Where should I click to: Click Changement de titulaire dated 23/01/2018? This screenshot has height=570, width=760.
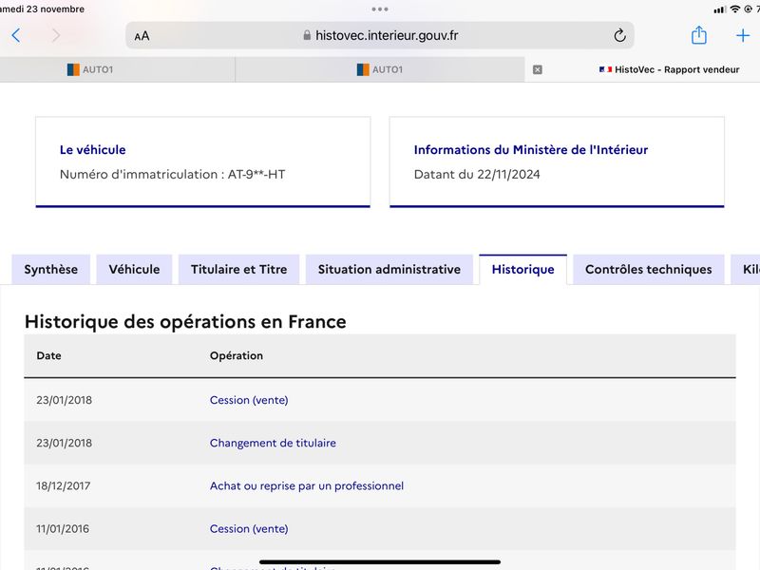coord(273,443)
